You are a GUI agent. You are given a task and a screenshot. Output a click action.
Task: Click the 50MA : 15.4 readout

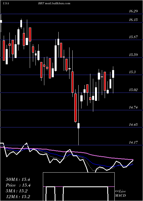[18, 179]
